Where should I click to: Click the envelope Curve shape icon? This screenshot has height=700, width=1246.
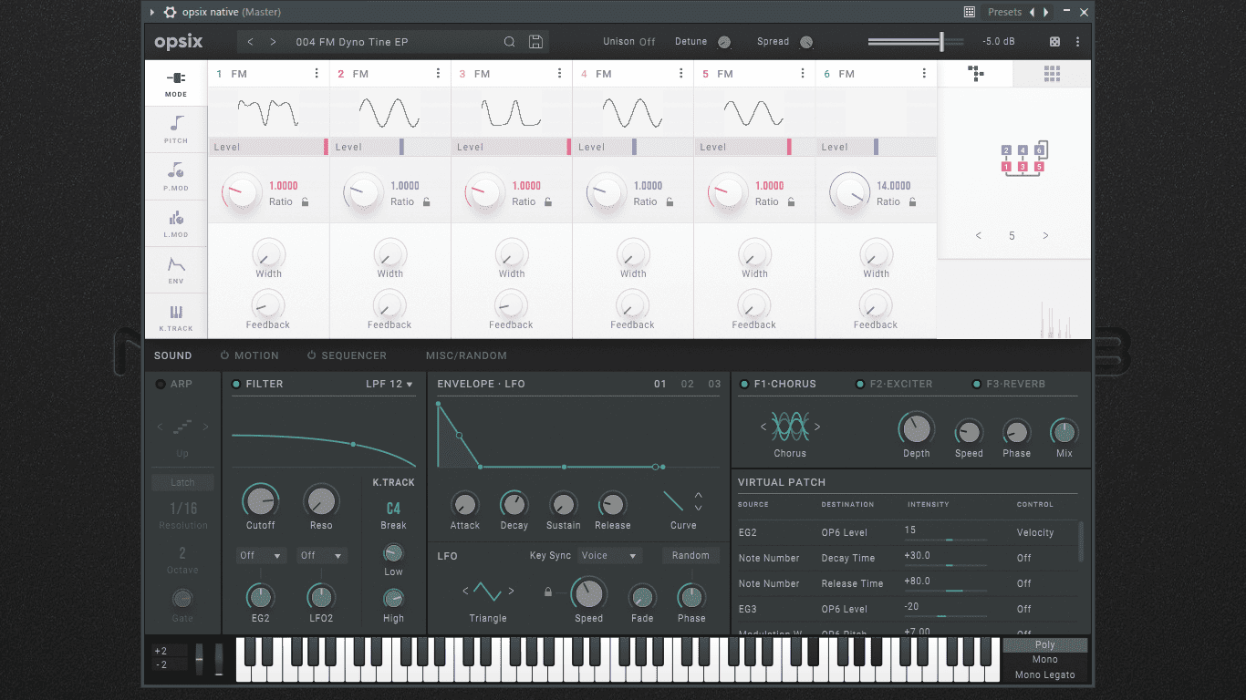point(673,501)
